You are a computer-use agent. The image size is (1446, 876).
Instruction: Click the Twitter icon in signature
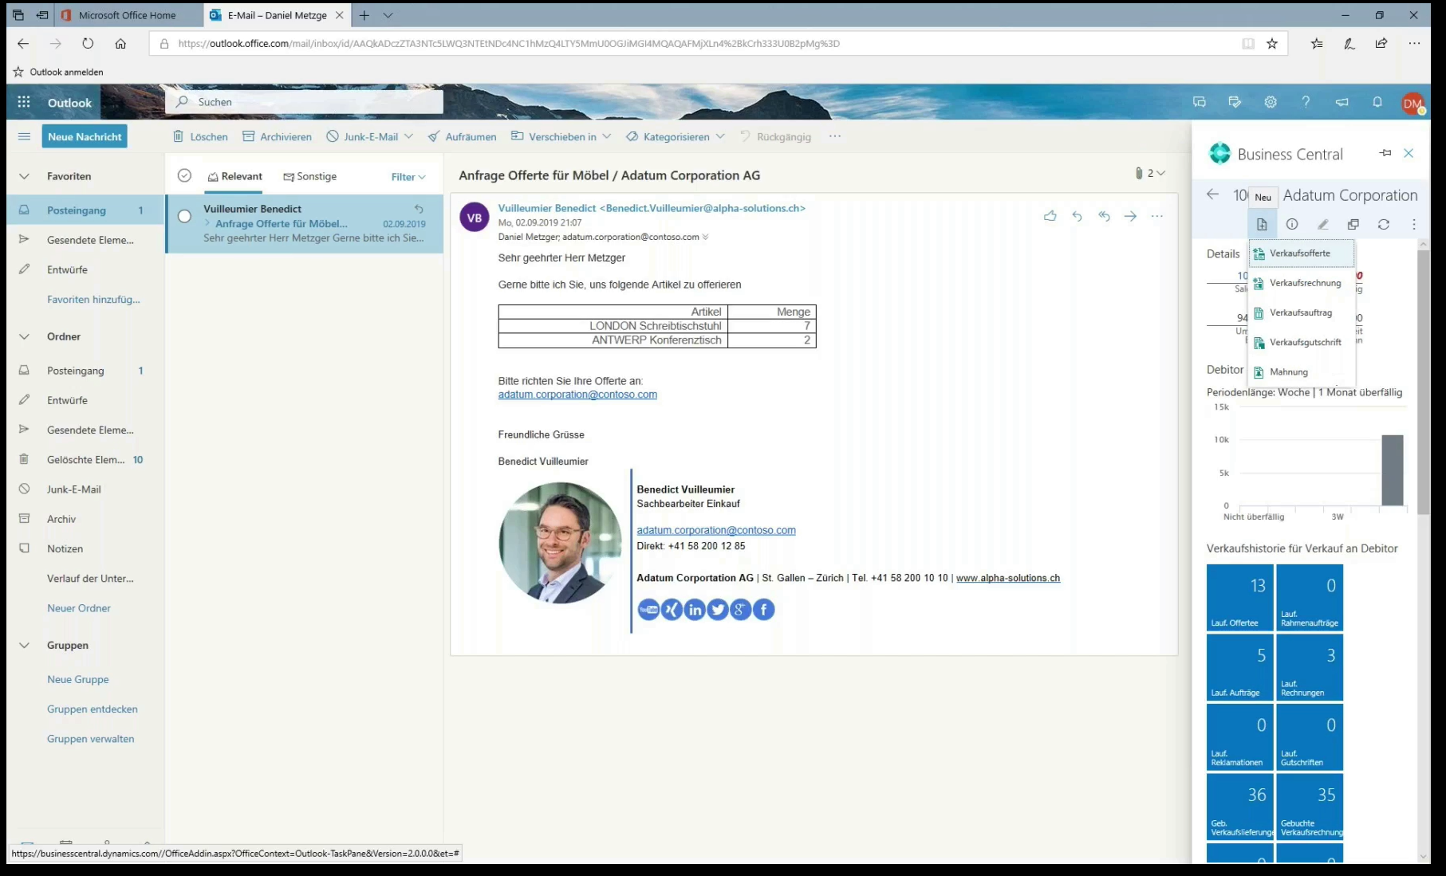pos(718,610)
